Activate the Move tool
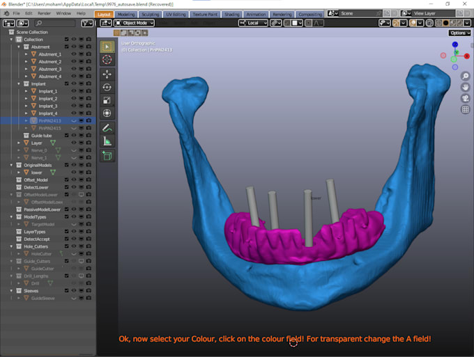Screen dimensions: 474x357 pos(107,74)
